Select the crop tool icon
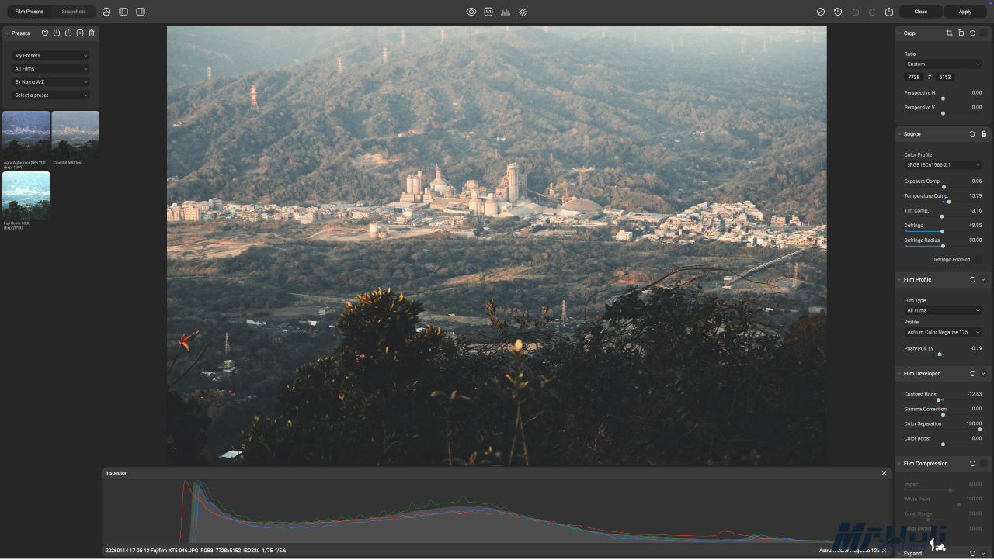The image size is (994, 560). pyautogui.click(x=949, y=33)
